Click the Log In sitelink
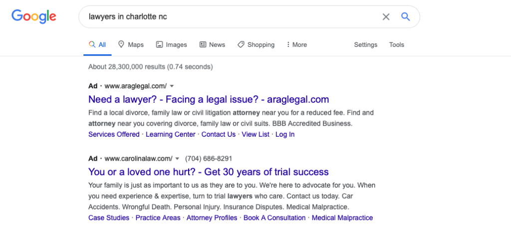Viewport: 511px width, 231px height. (x=285, y=134)
